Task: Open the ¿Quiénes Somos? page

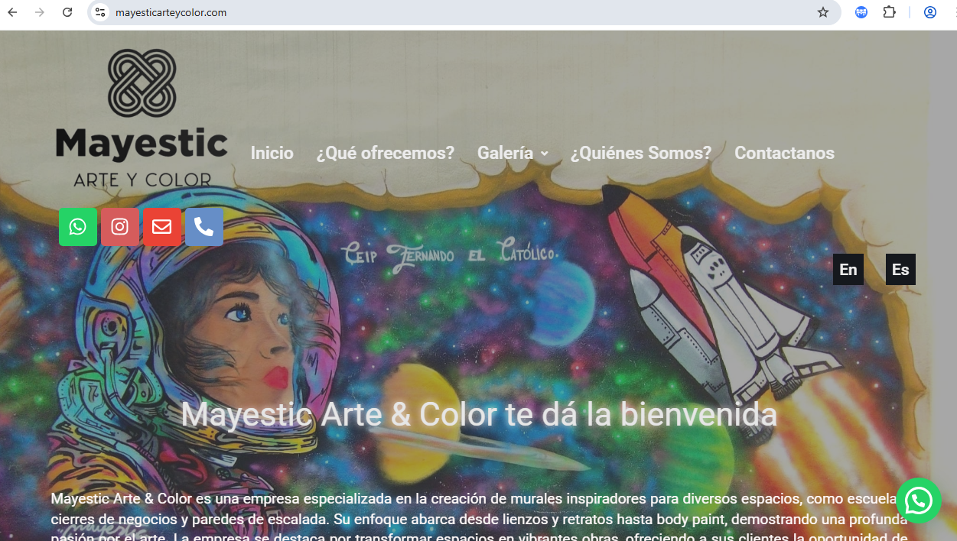Action: pos(641,153)
